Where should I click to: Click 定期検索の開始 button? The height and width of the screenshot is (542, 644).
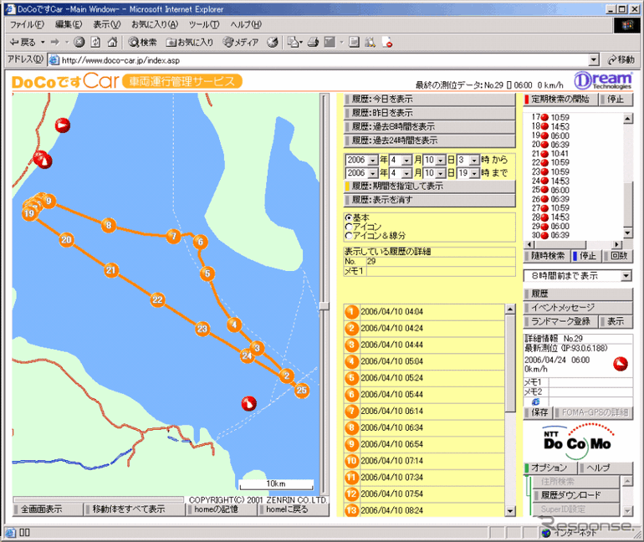560,99
